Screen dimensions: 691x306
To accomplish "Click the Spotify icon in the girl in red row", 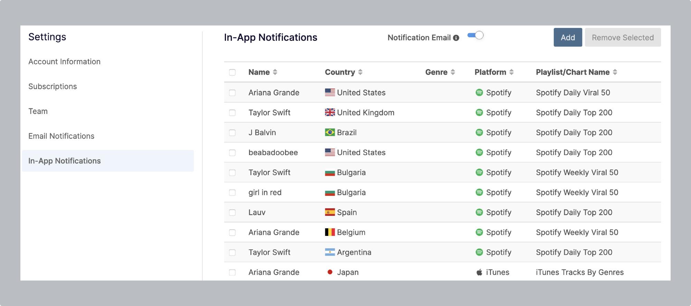I will 479,192.
